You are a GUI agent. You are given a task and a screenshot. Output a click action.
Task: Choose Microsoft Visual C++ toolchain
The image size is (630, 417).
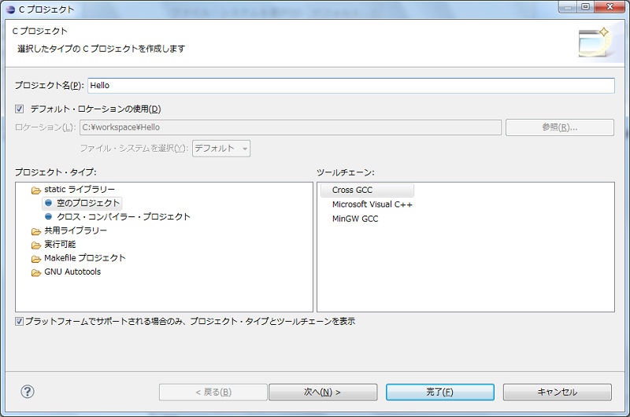click(372, 205)
